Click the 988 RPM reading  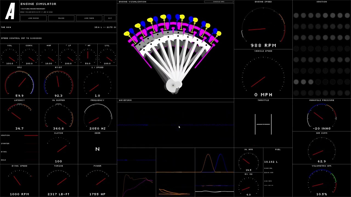pos(263,45)
